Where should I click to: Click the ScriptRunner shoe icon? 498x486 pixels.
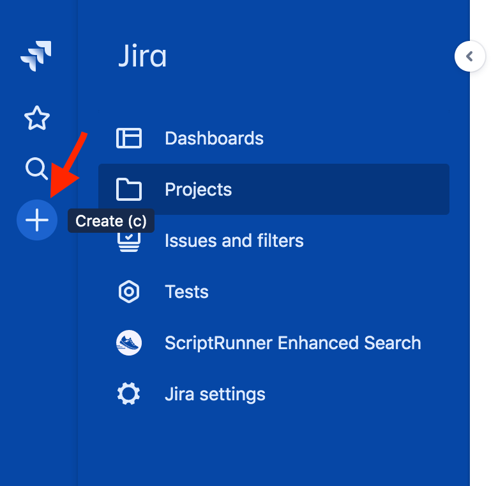128,343
